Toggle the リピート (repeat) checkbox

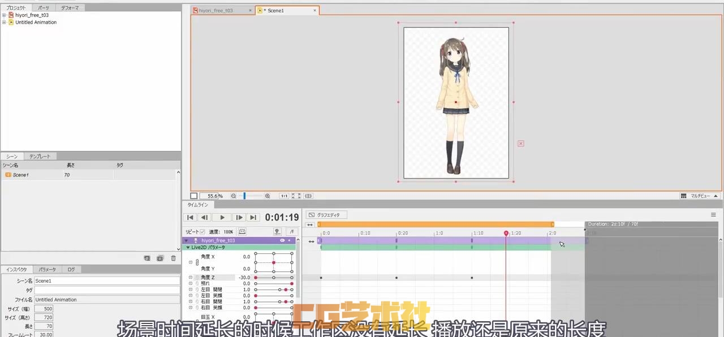pos(202,232)
